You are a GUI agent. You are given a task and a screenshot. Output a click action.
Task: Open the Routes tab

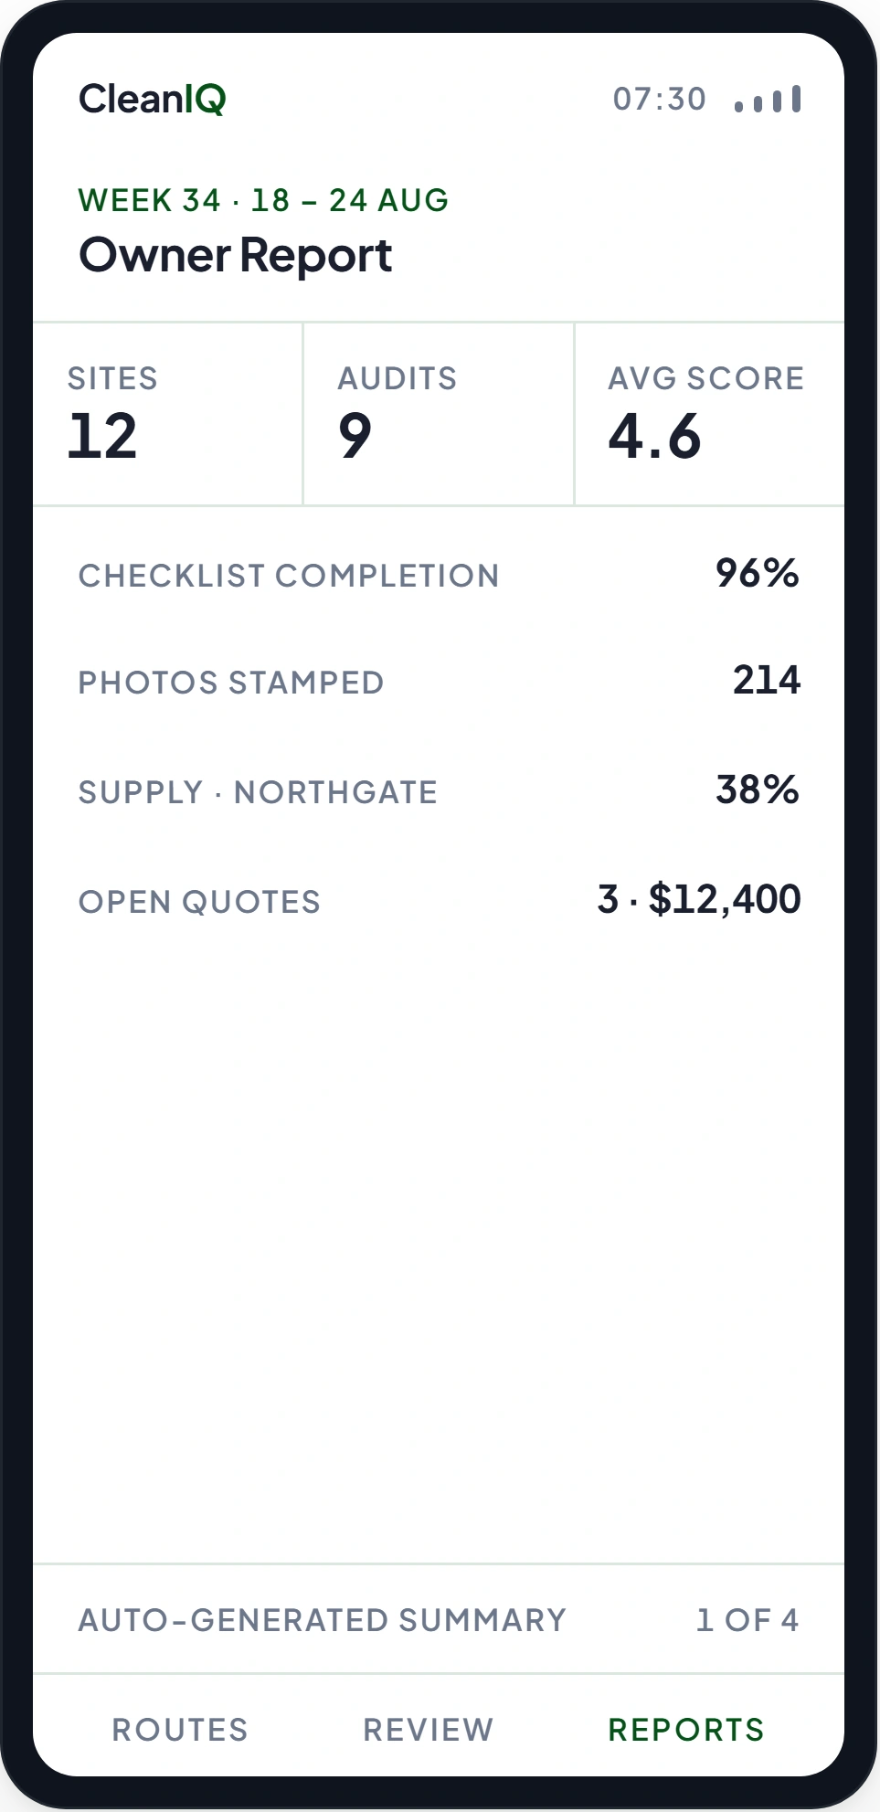point(180,1729)
